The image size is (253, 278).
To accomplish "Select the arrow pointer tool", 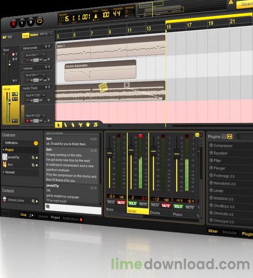I will (x=59, y=125).
